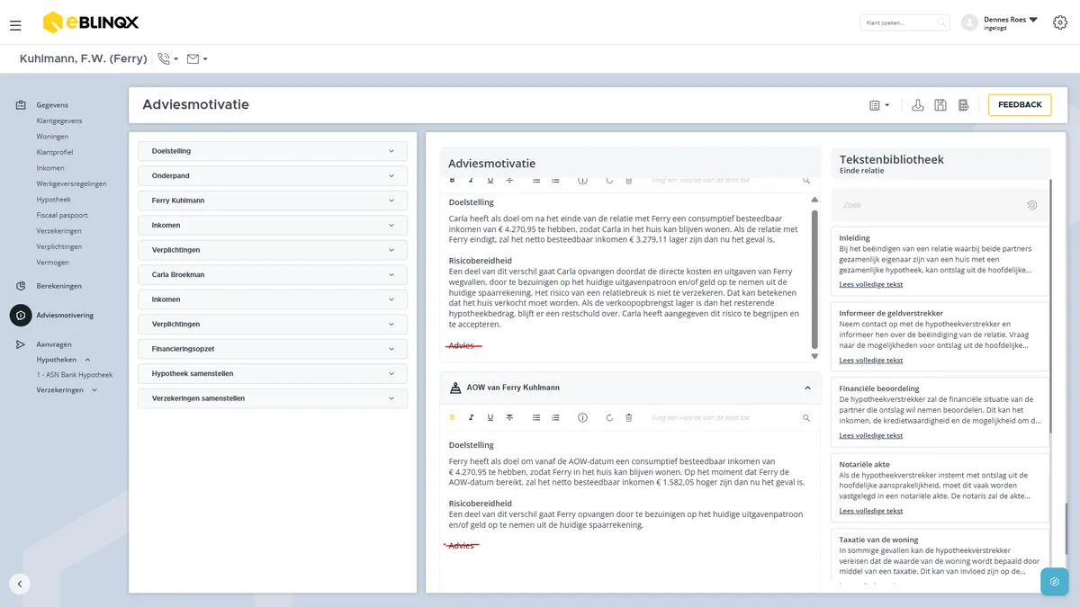
Task: Click the refresh icon in the AOW van Ferry Kuhlmann toolbar
Action: 609,417
